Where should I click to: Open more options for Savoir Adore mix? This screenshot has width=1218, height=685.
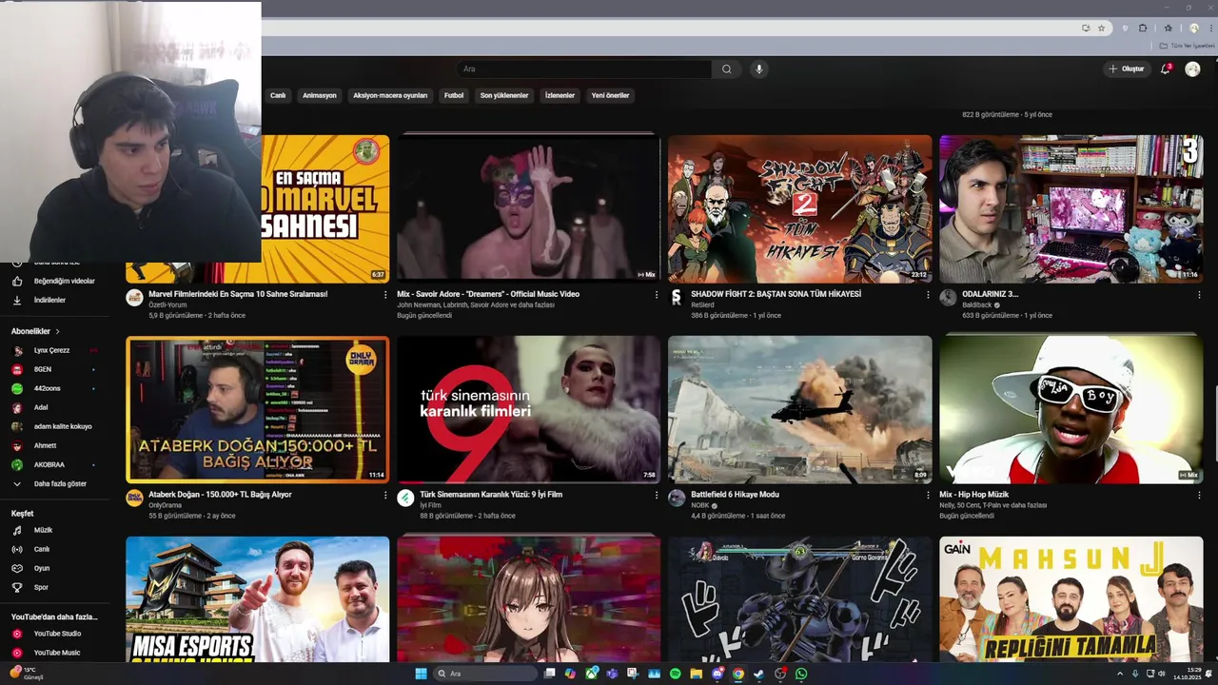656,295
